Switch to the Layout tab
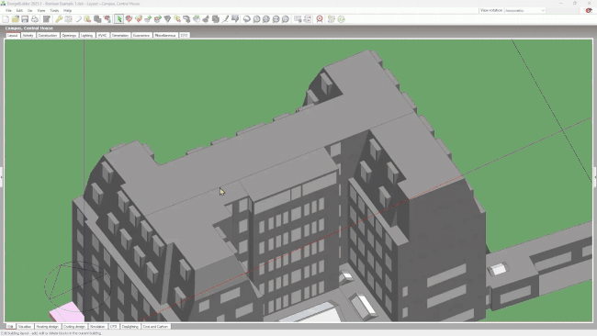 point(13,36)
